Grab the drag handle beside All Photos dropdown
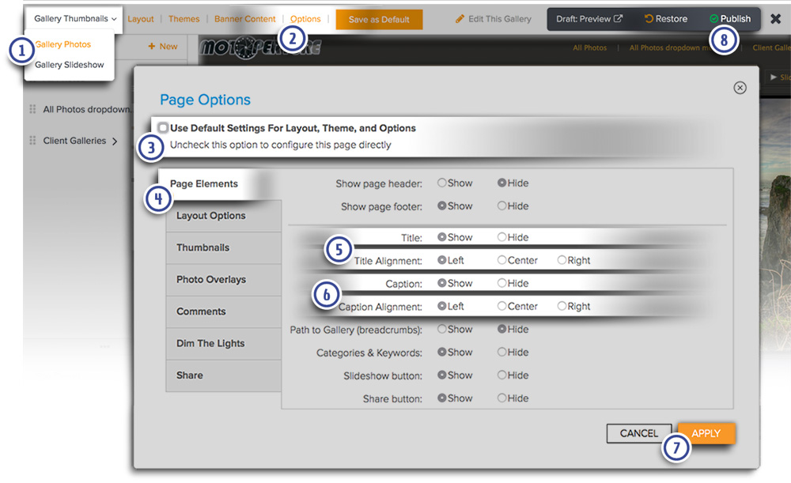Image resolution: width=791 pixels, height=483 pixels. tap(32, 109)
